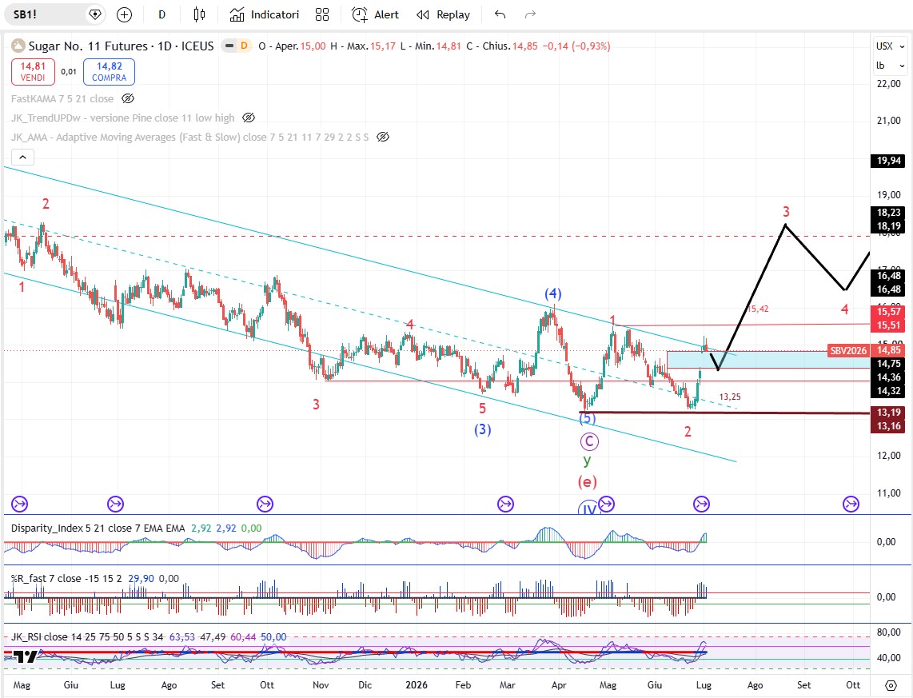Click the 15,57 red price label
The width and height of the screenshot is (913, 698).
click(888, 312)
